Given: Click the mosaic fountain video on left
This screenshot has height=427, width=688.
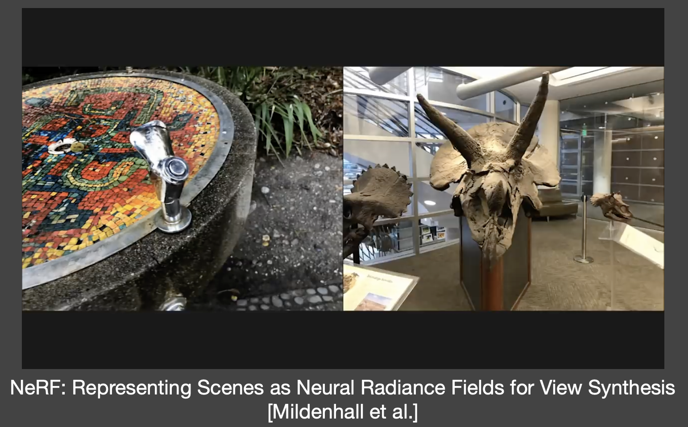Looking at the screenshot, I should click(x=182, y=189).
